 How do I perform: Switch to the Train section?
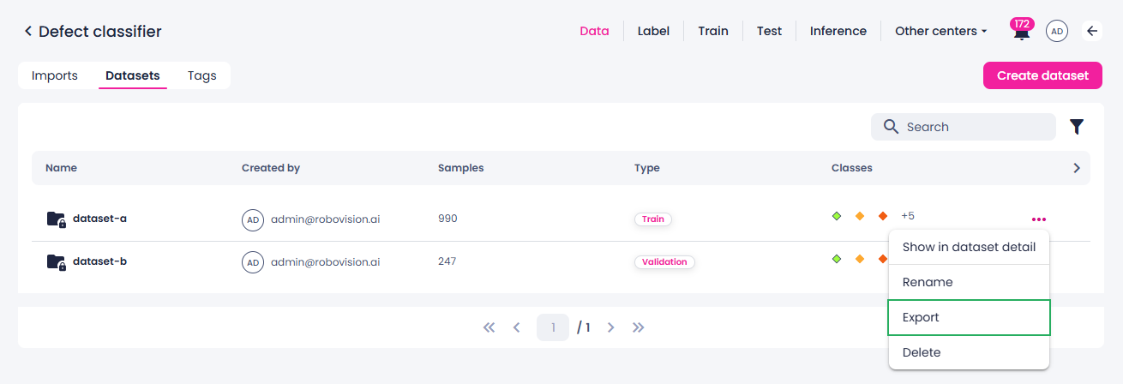coord(713,31)
